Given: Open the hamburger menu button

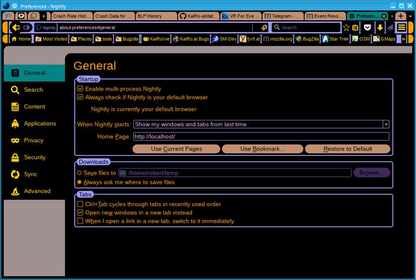Looking at the screenshot, I should [402, 27].
